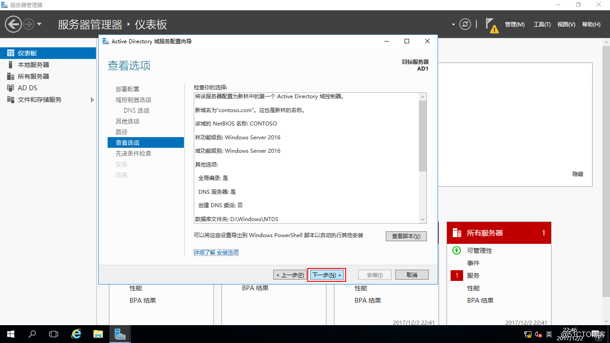Click the 查看脚本(V) button
This screenshot has width=610, height=343.
tap(406, 236)
